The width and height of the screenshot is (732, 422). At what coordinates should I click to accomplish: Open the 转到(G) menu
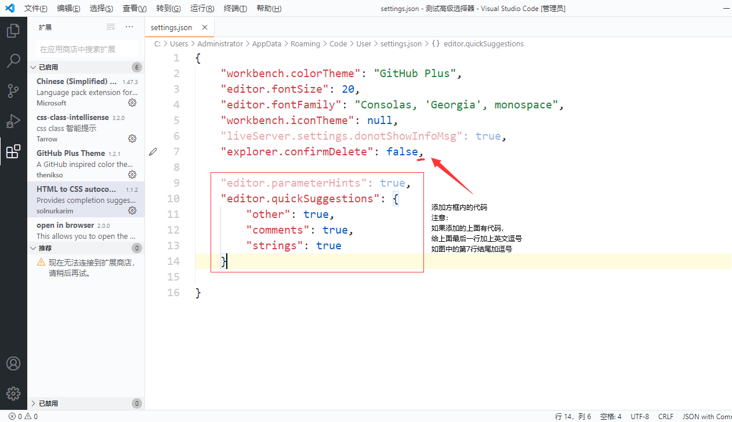(x=168, y=8)
